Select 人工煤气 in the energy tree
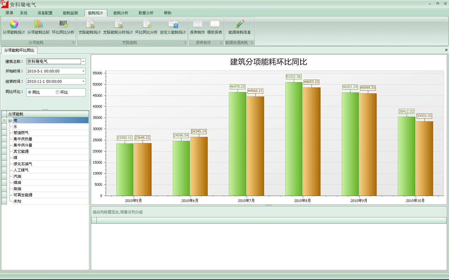This screenshot has height=280, width=449. 21,170
